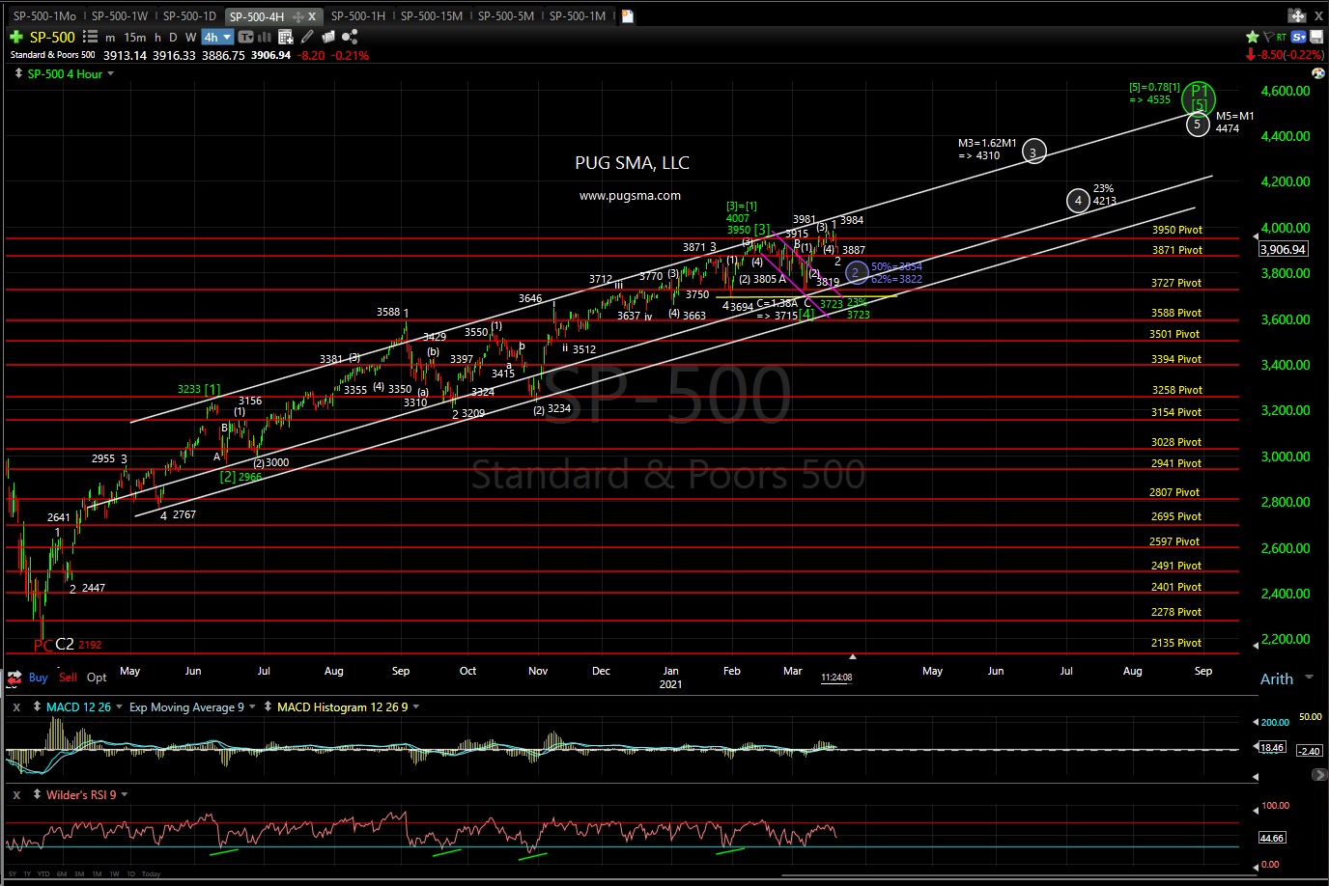Viewport: 1329px width, 886px height.
Task: Click resize arrows beside Wilder's RSI 9
Action: [37, 794]
